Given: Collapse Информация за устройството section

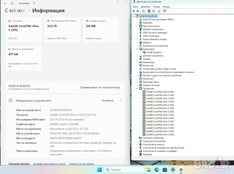Looking at the screenshot, I should (121, 100).
